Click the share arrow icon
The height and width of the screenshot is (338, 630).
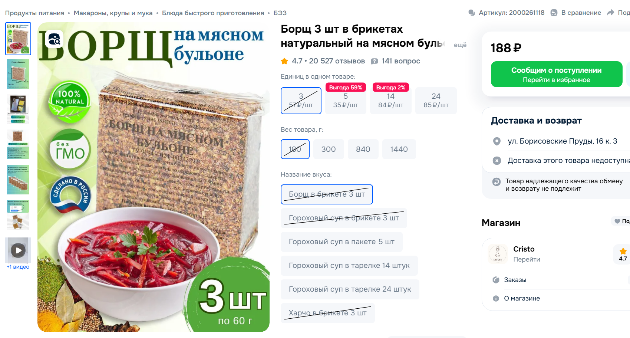(610, 13)
